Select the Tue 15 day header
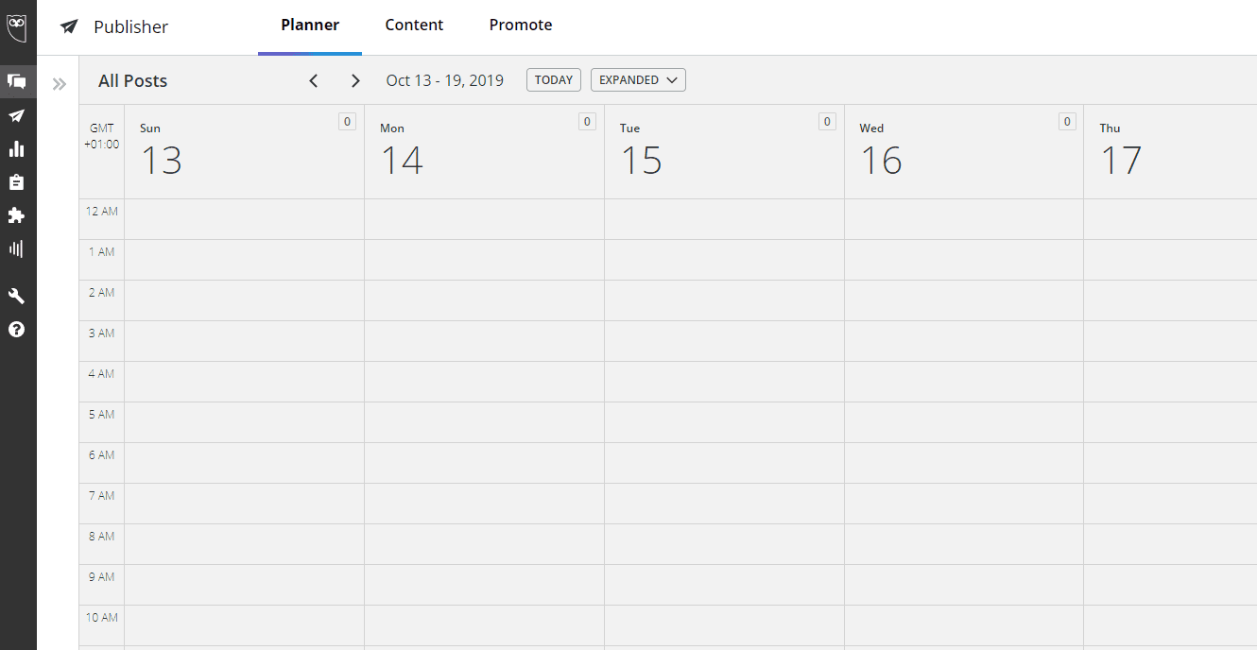The image size is (1257, 650). pyautogui.click(x=724, y=151)
